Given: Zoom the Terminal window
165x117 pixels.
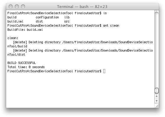Looking at the screenshot, I should tap(23, 7).
